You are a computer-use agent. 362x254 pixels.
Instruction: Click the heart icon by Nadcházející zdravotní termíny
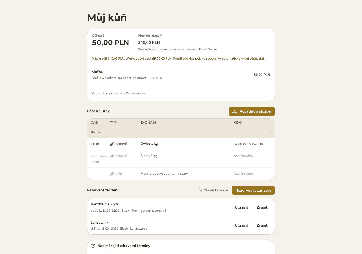coord(93,246)
